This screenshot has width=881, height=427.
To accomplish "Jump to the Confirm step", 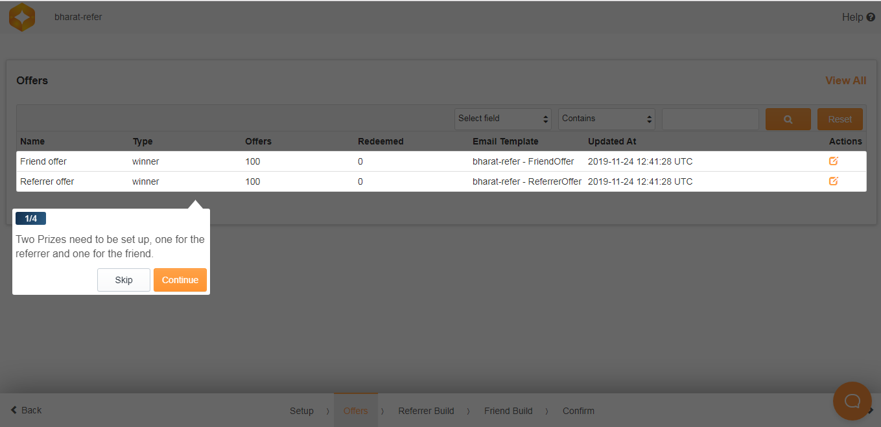I will pyautogui.click(x=578, y=411).
